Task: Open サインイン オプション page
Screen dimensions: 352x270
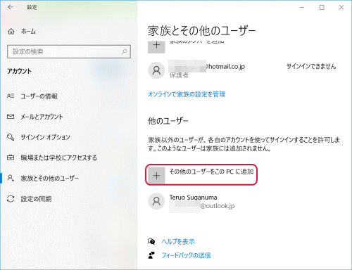Action: pyautogui.click(x=45, y=137)
